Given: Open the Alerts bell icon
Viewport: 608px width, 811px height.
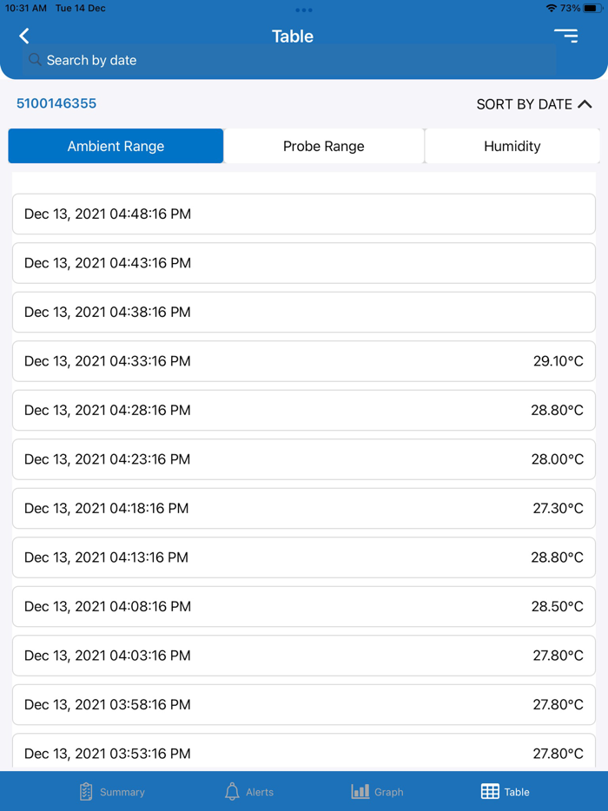Looking at the screenshot, I should 232,791.
